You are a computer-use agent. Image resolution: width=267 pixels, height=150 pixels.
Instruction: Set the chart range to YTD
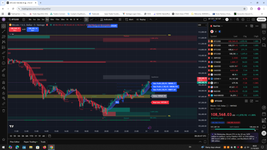pos(31,136)
